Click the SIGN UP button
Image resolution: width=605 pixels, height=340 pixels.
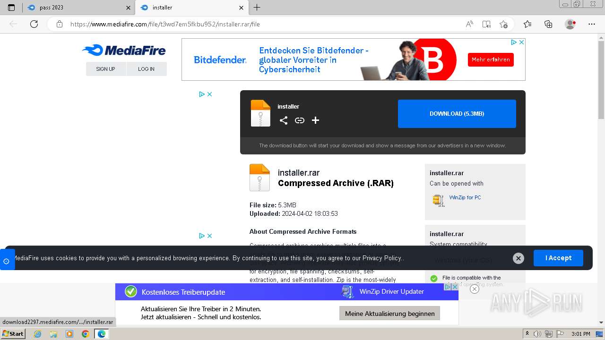pos(106,69)
